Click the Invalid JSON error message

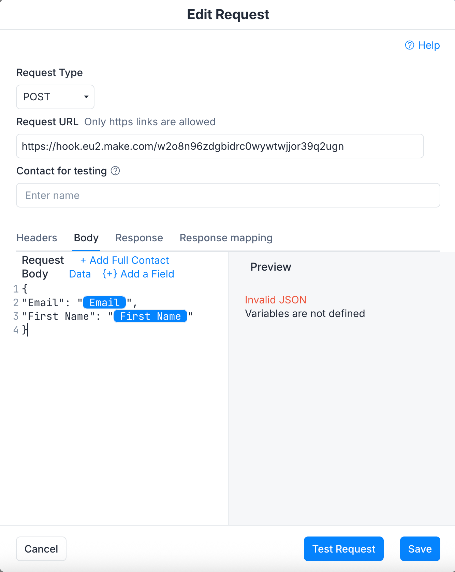point(276,300)
